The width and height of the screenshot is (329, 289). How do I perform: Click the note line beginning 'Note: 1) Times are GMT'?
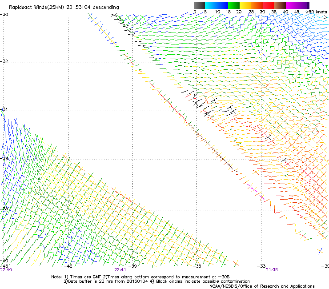pos(140,277)
